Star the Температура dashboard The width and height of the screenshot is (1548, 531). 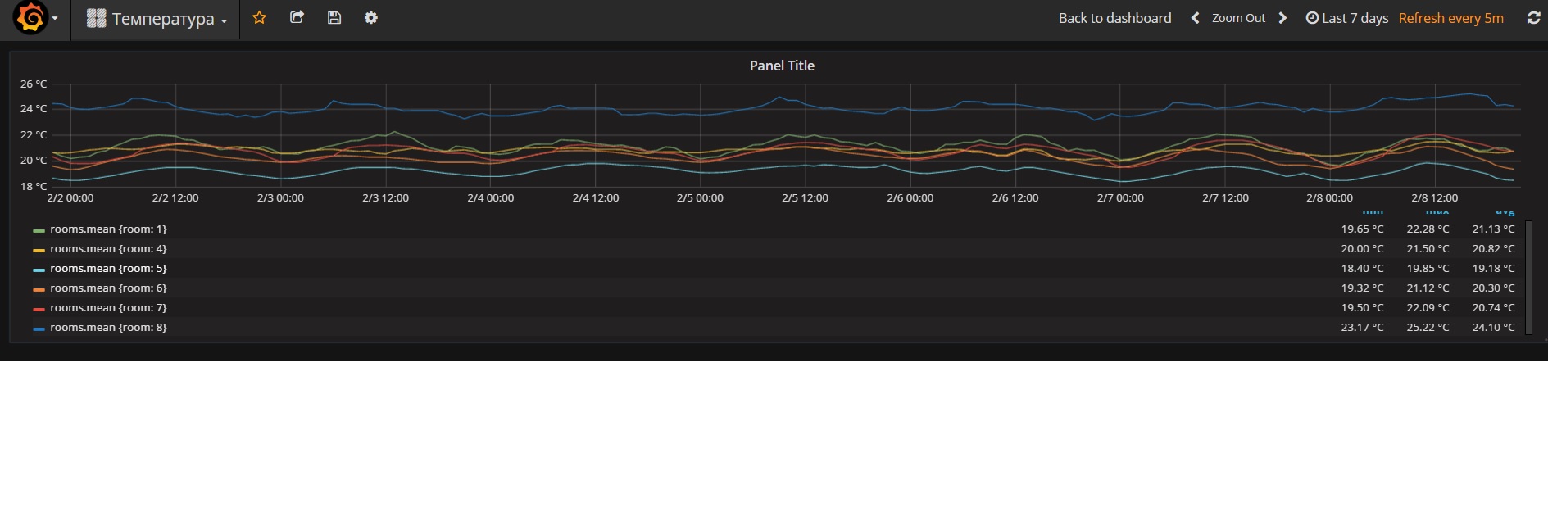pos(259,17)
